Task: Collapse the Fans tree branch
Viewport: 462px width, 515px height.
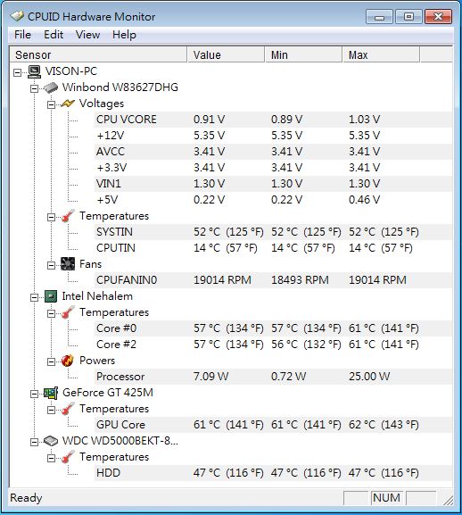Action: pos(51,265)
